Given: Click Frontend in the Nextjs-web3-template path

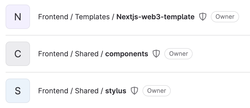Looking at the screenshot, I should pyautogui.click(x=53, y=17).
